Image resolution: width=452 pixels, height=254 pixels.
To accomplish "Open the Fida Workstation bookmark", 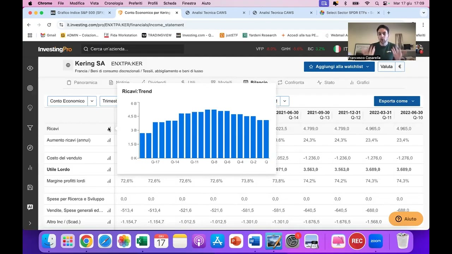I will (120, 35).
